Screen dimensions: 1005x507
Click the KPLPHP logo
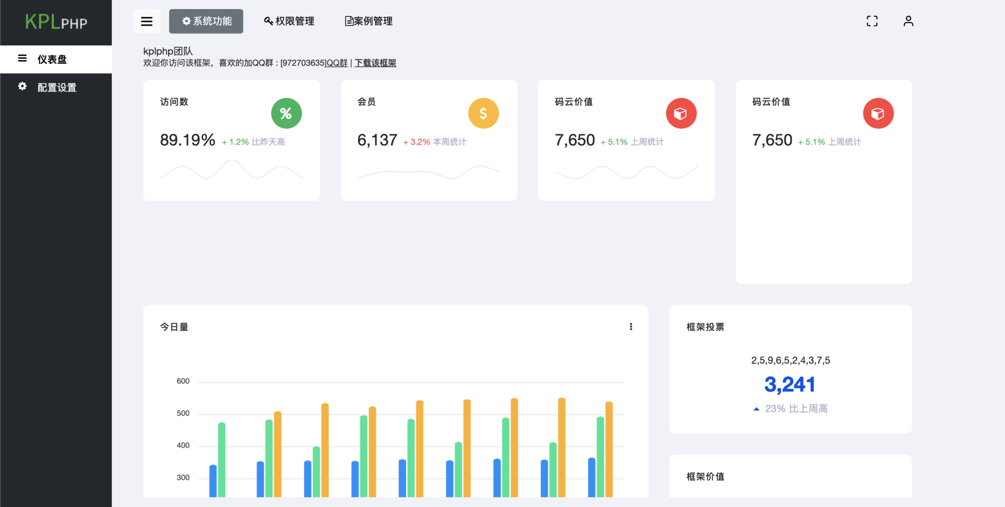56,22
